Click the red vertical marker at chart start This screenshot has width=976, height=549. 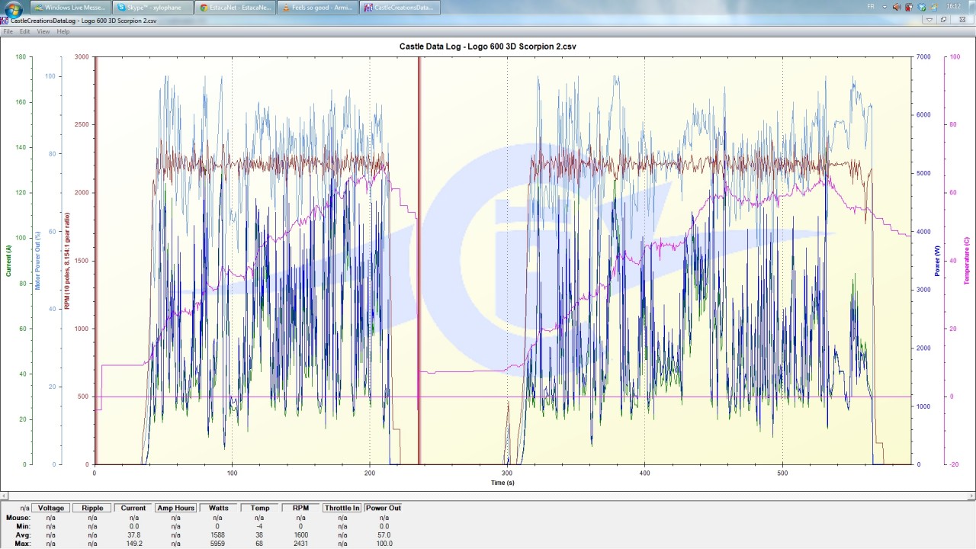click(x=96, y=260)
